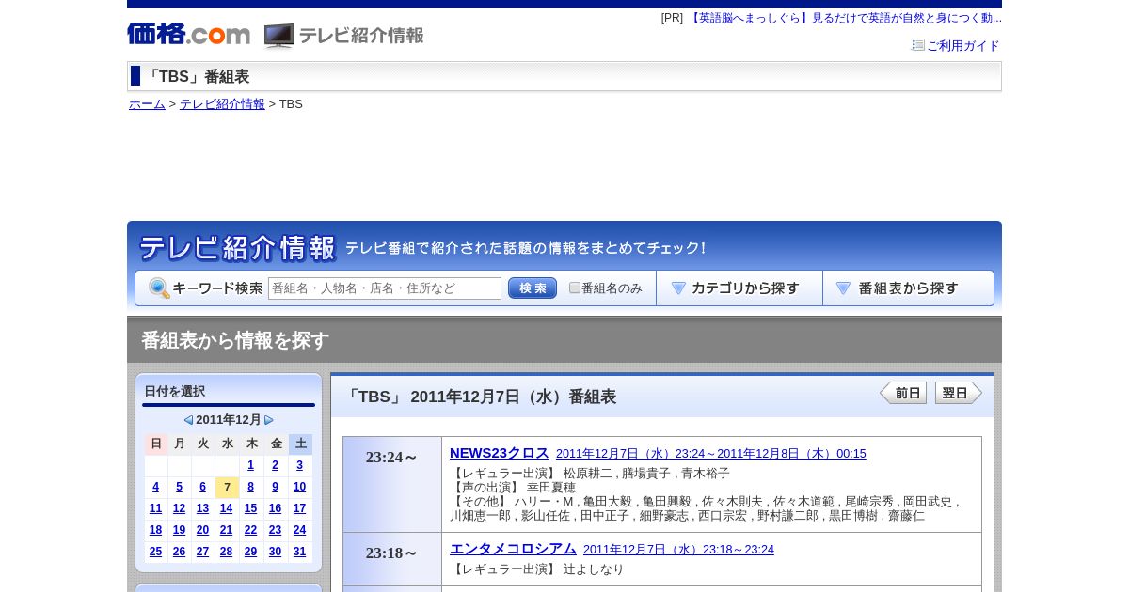The height and width of the screenshot is (592, 1129).
Task: Select December 8 in the calendar
Action: coord(250,487)
